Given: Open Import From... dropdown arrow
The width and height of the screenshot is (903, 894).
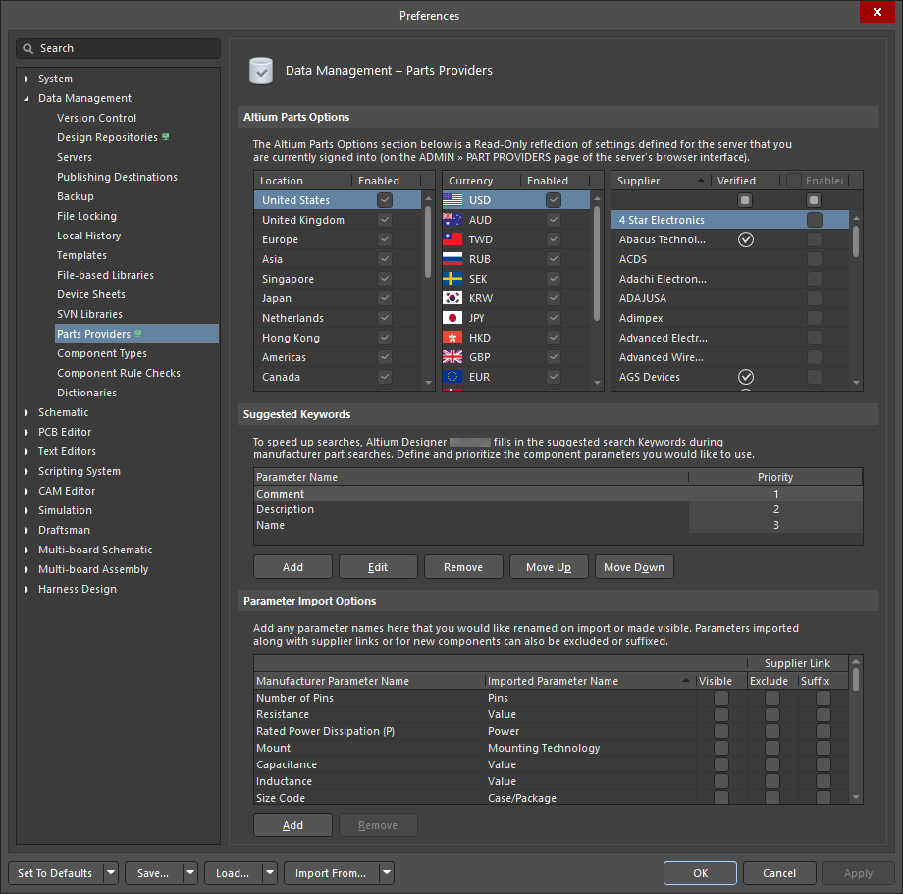Looking at the screenshot, I should (387, 872).
